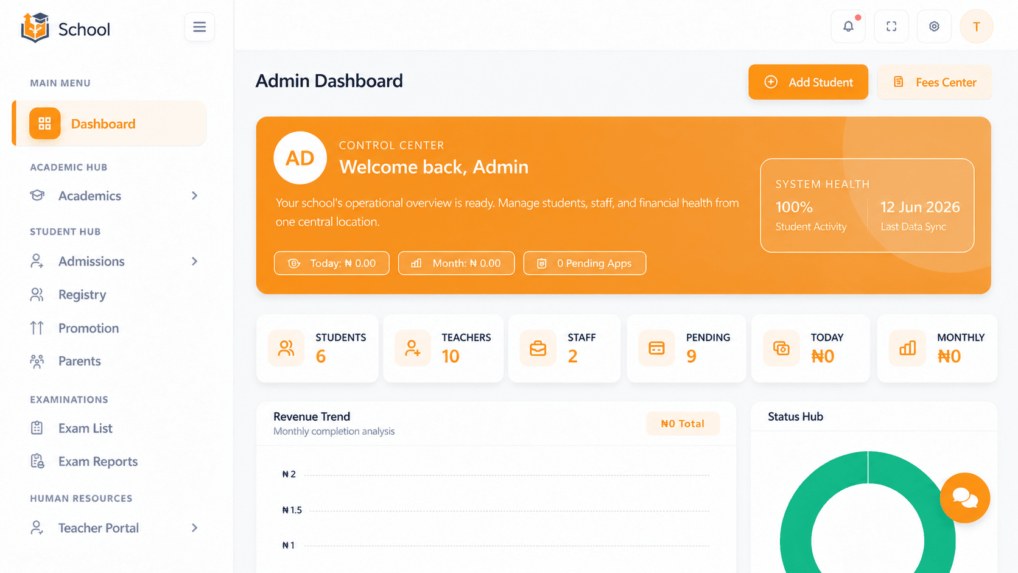1018x573 pixels.
Task: Click the Promotion arrows icon
Action: (37, 328)
